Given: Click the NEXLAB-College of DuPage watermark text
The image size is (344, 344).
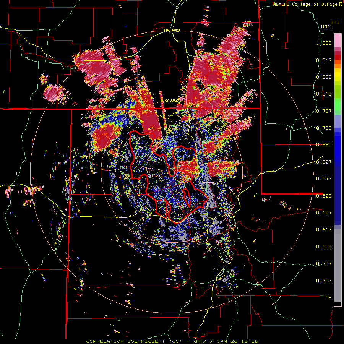Looking at the screenshot, I should [306, 4].
